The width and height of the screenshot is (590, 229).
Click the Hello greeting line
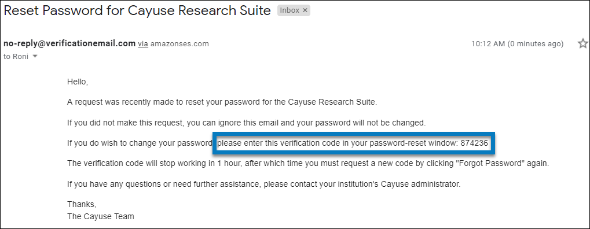78,82
